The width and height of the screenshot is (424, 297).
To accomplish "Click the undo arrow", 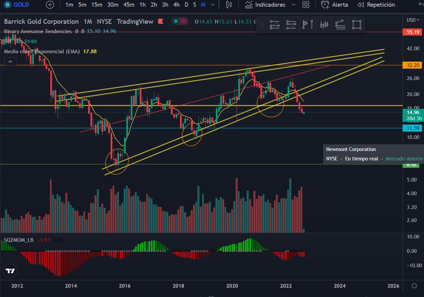I will [x=421, y=4].
